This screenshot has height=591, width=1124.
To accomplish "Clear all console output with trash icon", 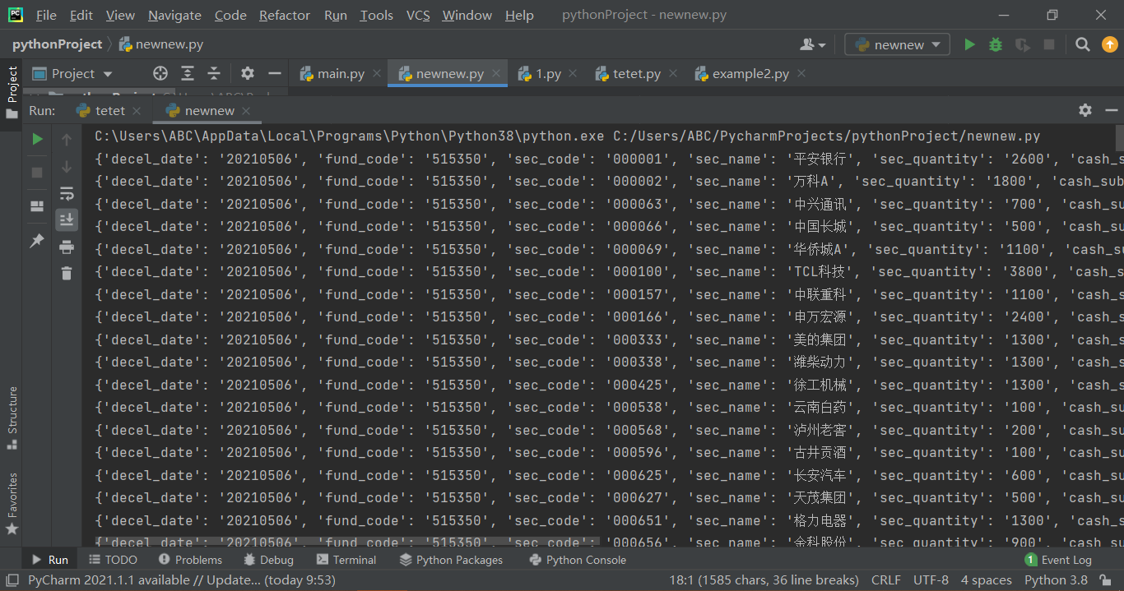I will 67,273.
